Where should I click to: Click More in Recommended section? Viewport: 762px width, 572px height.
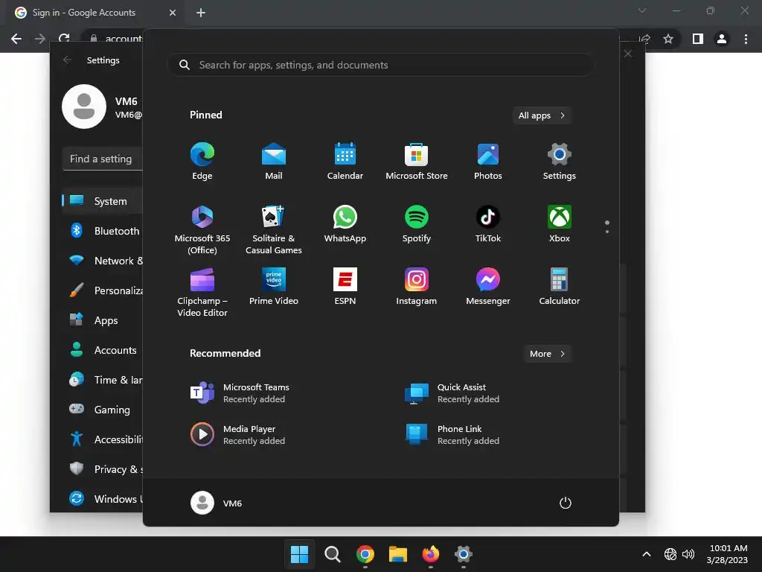[547, 354]
